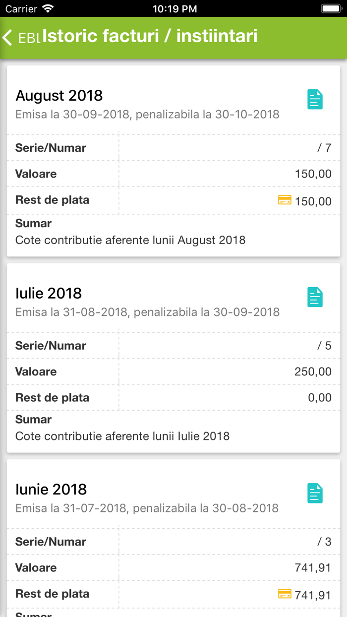
Task: Tap the battery icon in status bar
Action: [331, 8]
